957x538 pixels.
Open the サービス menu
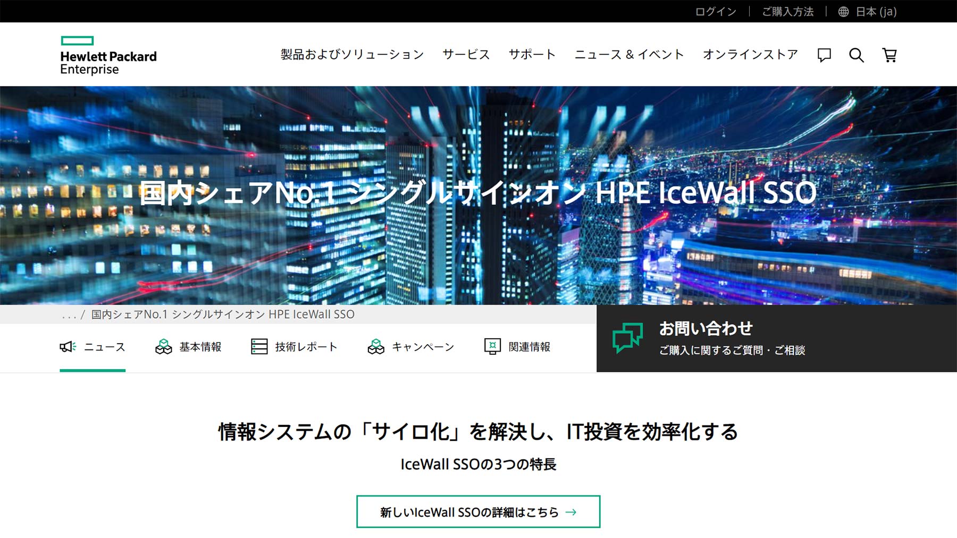click(x=466, y=54)
